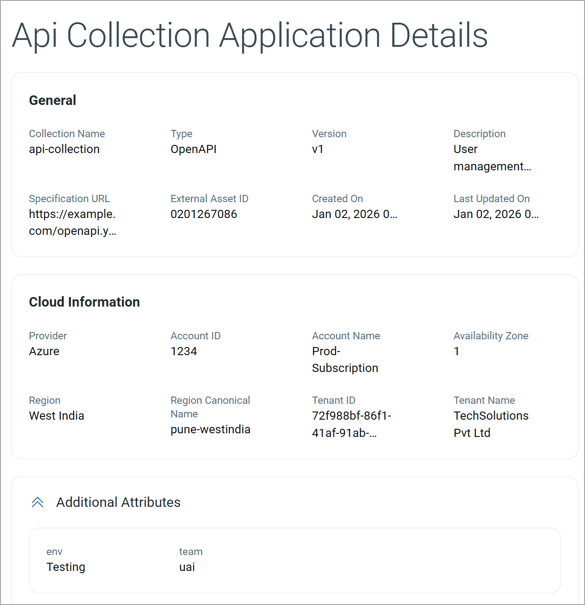
Task: Click the 'pune-westindia' canonical name
Action: (210, 429)
